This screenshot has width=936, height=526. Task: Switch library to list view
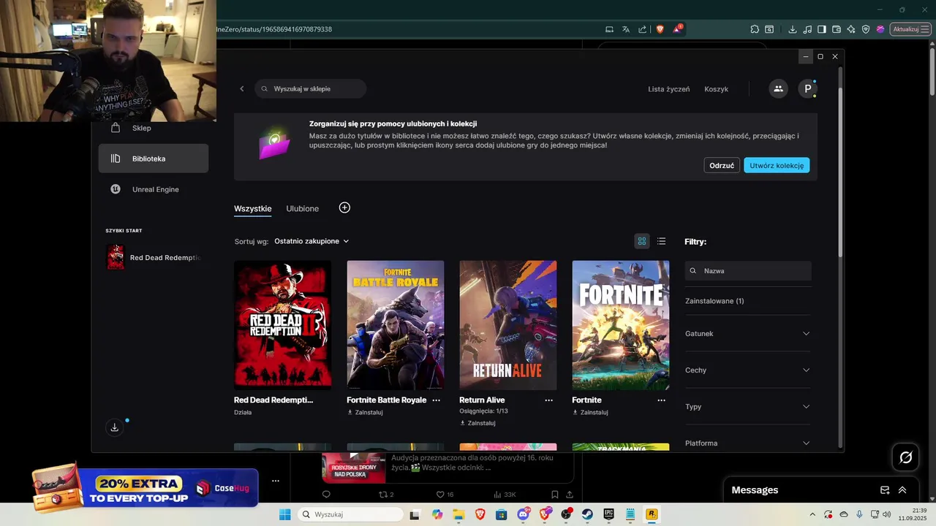click(x=661, y=241)
